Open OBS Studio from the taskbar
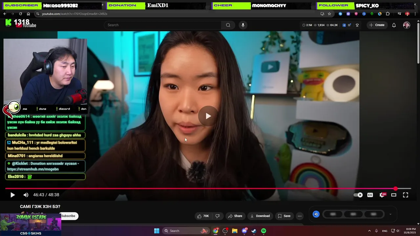Image resolution: width=420 pixels, height=236 pixels. click(225, 231)
